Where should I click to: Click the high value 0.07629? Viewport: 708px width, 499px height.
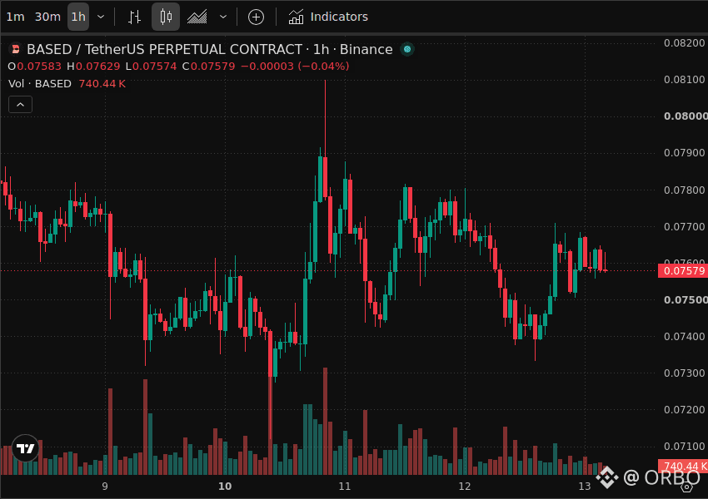tap(98, 67)
